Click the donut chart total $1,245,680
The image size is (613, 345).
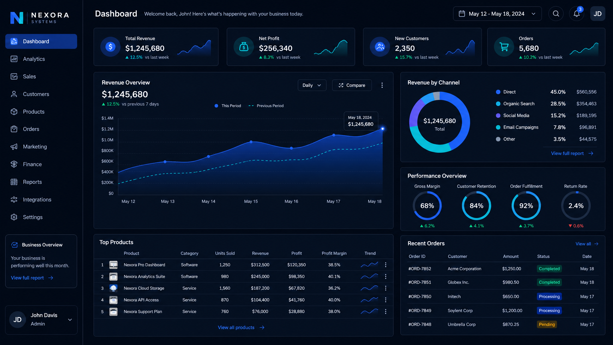[x=439, y=121]
